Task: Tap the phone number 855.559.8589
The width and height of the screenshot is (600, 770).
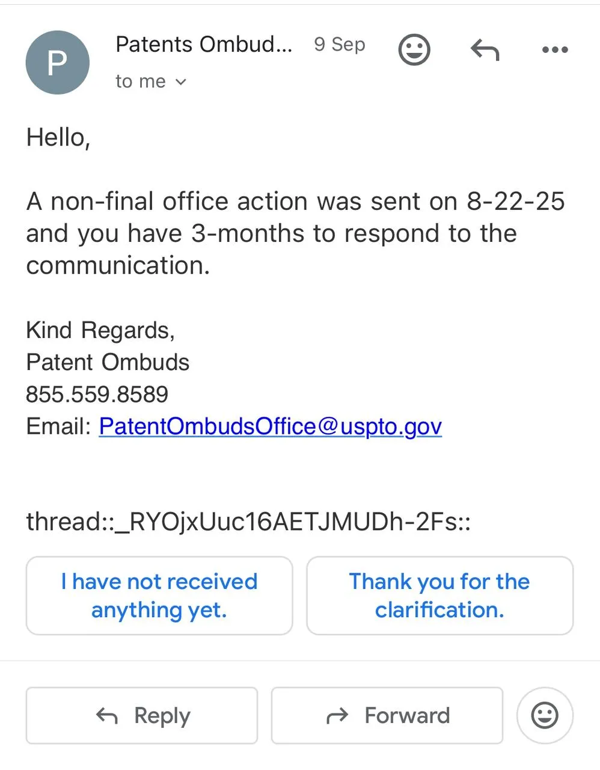Action: [97, 395]
